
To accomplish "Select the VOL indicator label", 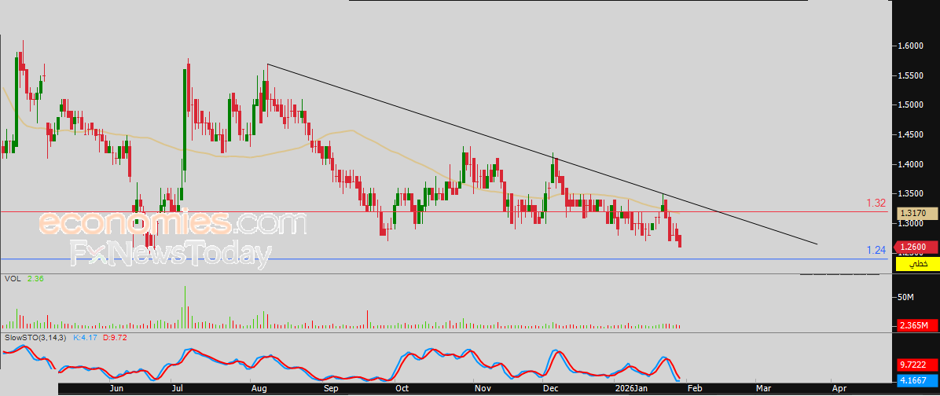I will click(12, 278).
